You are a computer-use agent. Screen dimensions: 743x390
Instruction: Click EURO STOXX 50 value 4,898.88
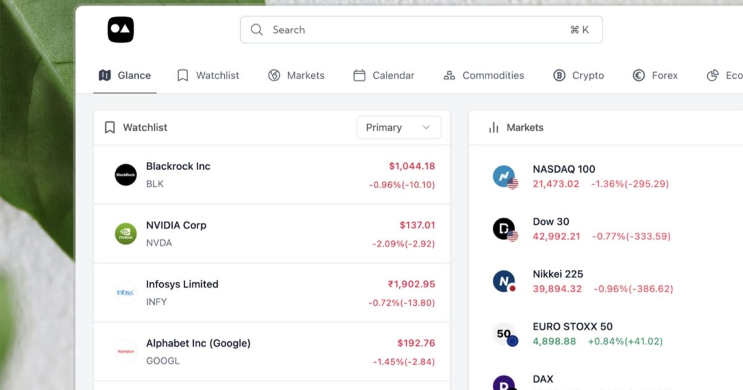click(x=554, y=342)
